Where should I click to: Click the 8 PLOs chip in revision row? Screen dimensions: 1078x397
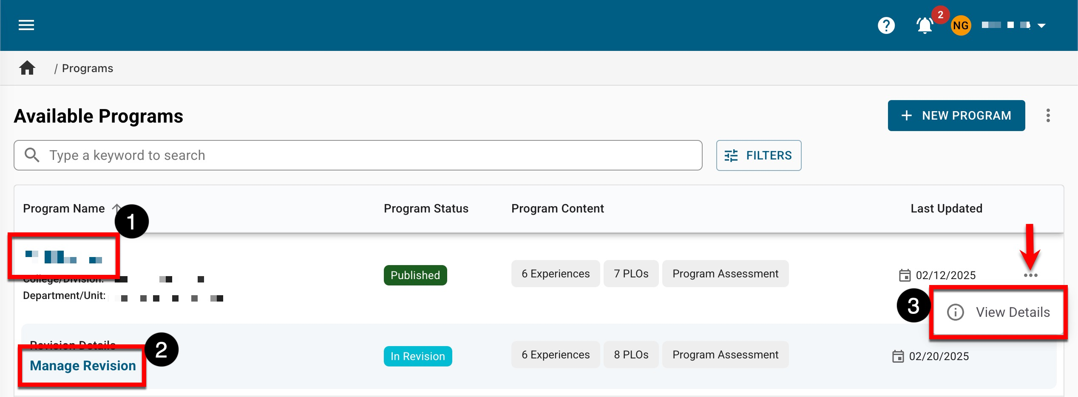[631, 355]
